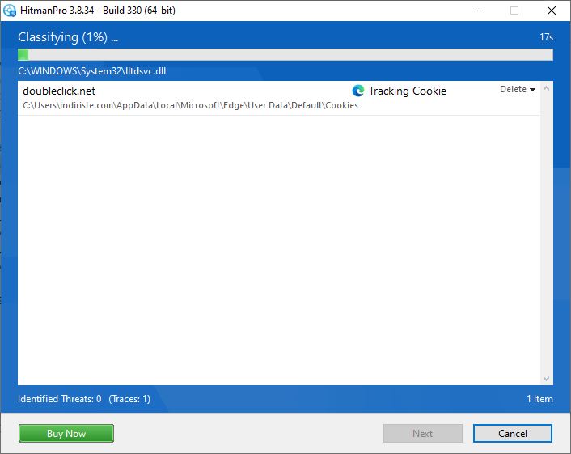Click the Buy Now button
Screen dimensions: 571x454
tap(66, 433)
